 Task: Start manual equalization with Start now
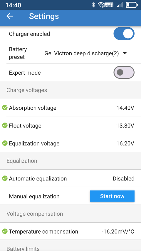click(x=112, y=196)
